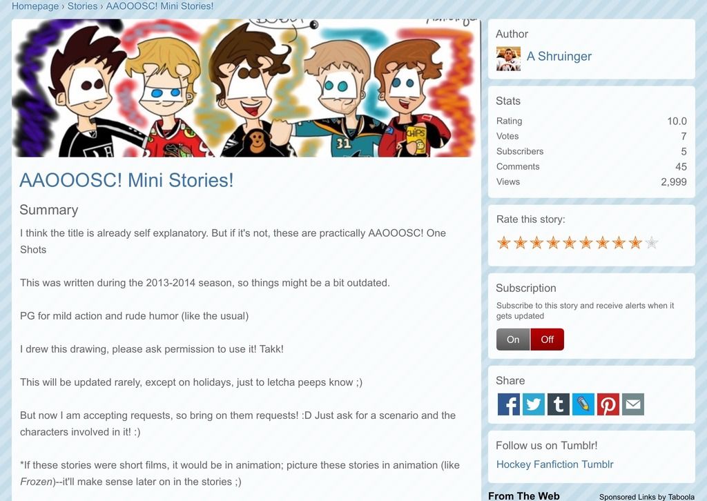Share the story on Pinterest
This screenshot has width=707, height=501.
pos(608,404)
